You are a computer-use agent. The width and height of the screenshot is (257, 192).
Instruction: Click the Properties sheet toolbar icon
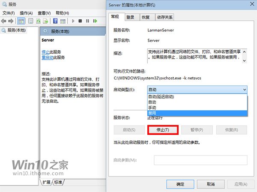pos(31,21)
